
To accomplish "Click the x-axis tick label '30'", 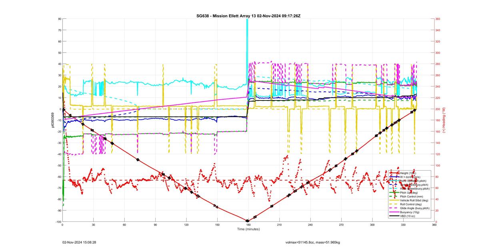I will pyautogui.click(x=94, y=225).
